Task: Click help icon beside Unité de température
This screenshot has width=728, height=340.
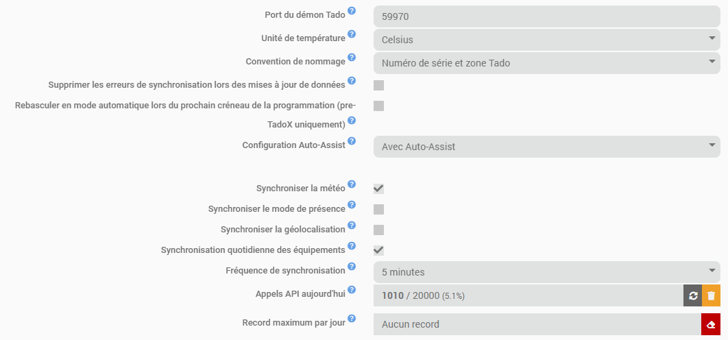Action: [352, 34]
